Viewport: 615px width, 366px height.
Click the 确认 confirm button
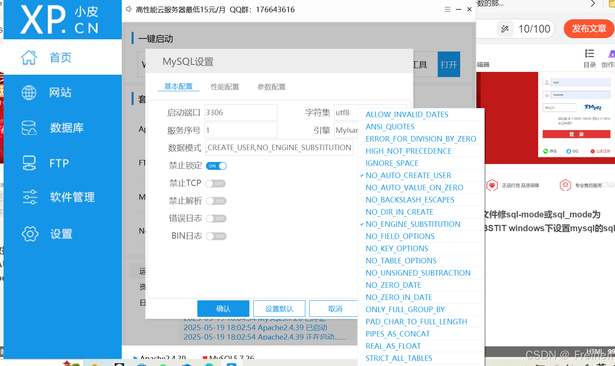(223, 309)
